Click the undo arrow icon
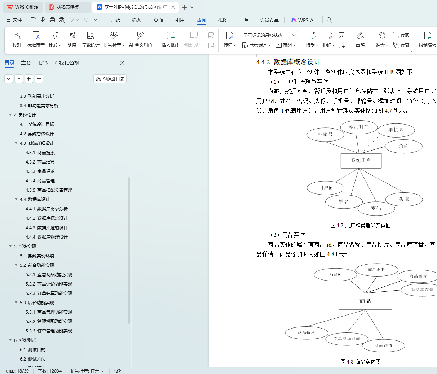 [x=72, y=20]
